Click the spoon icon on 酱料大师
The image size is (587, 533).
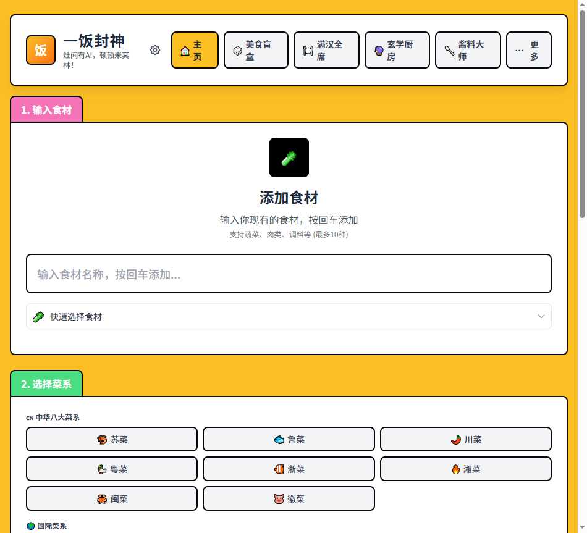point(449,50)
